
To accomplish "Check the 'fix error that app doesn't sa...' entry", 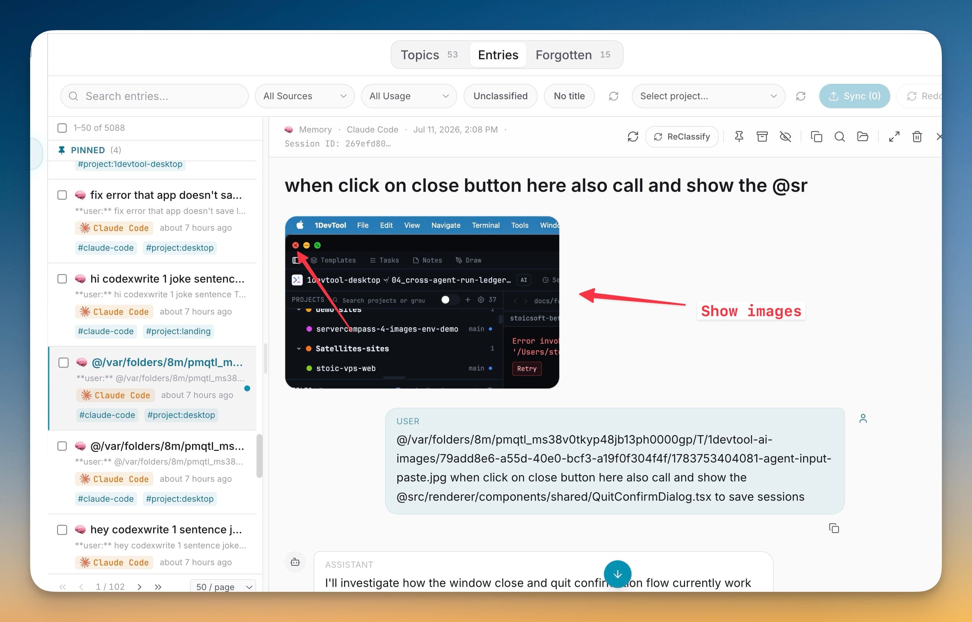I will click(x=62, y=195).
